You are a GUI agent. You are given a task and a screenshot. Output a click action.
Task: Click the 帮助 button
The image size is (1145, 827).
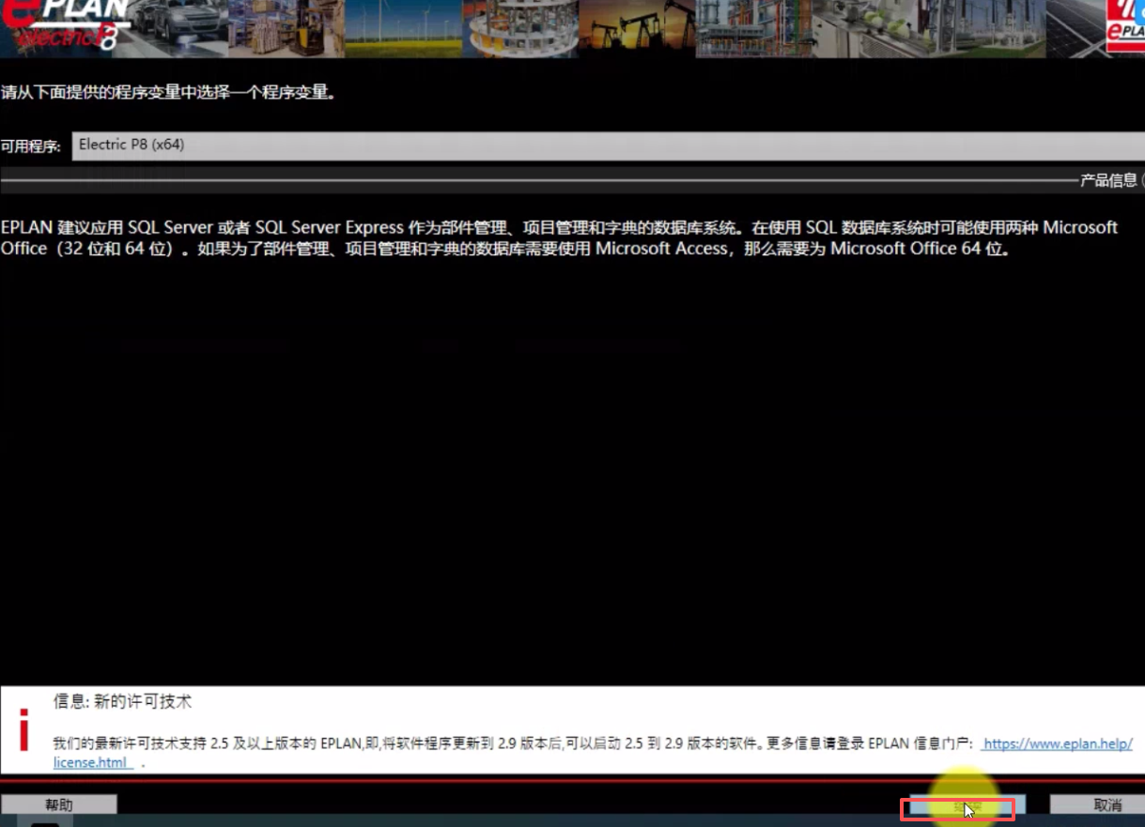58,805
